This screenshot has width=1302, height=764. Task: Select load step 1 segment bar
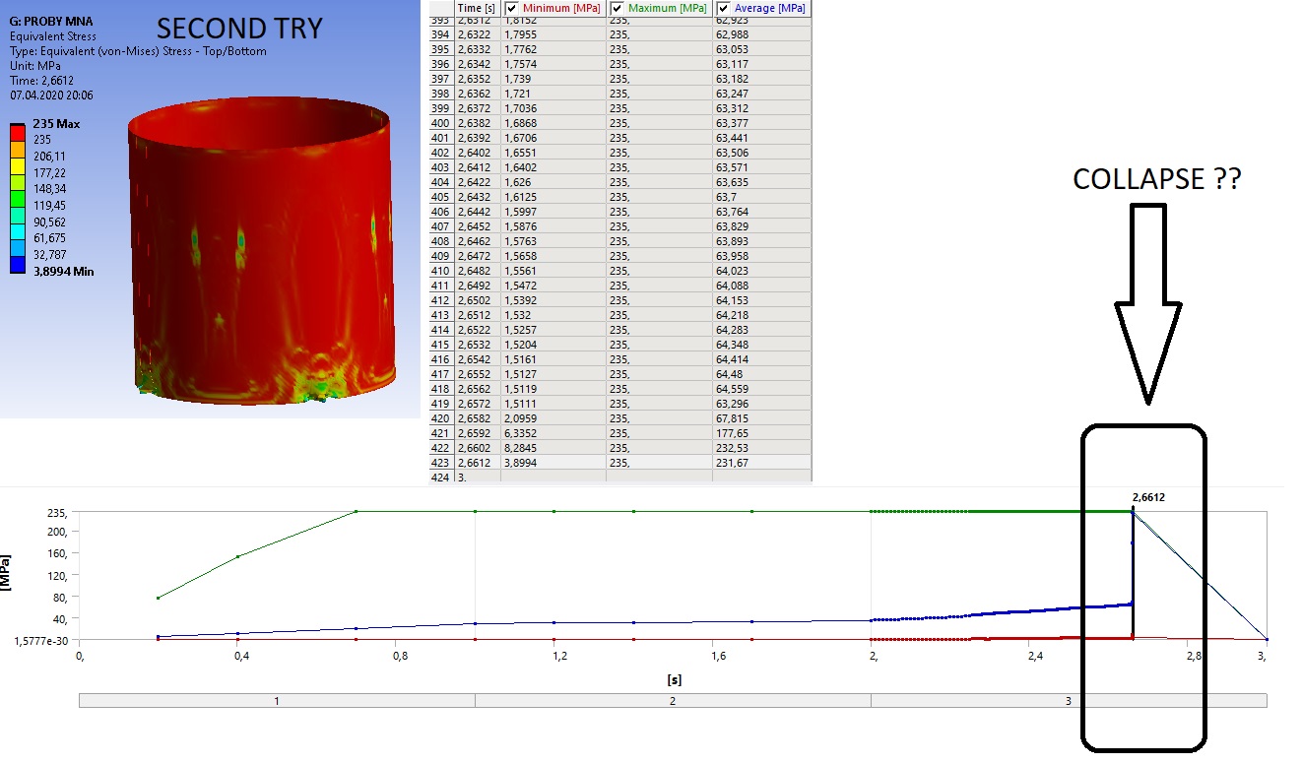[x=276, y=702]
